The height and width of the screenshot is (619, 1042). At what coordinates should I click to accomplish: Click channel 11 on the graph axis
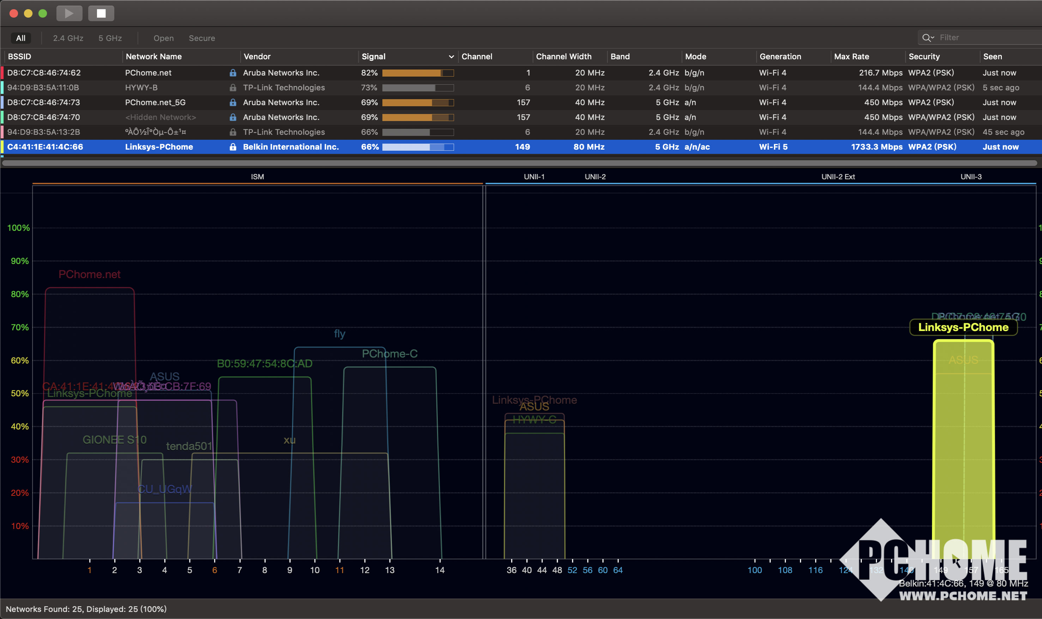[x=339, y=570]
